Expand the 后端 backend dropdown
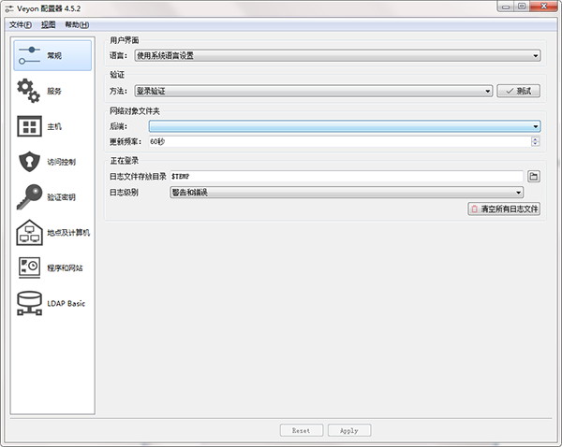 344,126
